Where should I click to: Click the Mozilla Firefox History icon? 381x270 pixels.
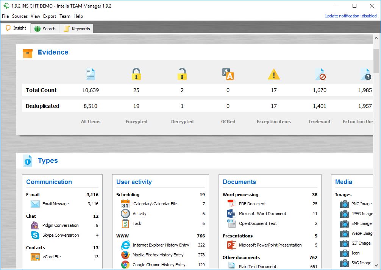[x=125, y=255]
